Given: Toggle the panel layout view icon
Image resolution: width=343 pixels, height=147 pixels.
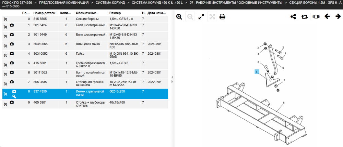Looking at the screenshot, I should click(316, 16).
